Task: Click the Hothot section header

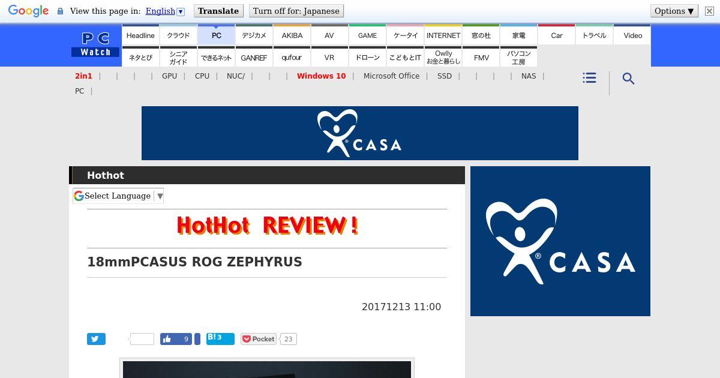Action: pos(267,175)
